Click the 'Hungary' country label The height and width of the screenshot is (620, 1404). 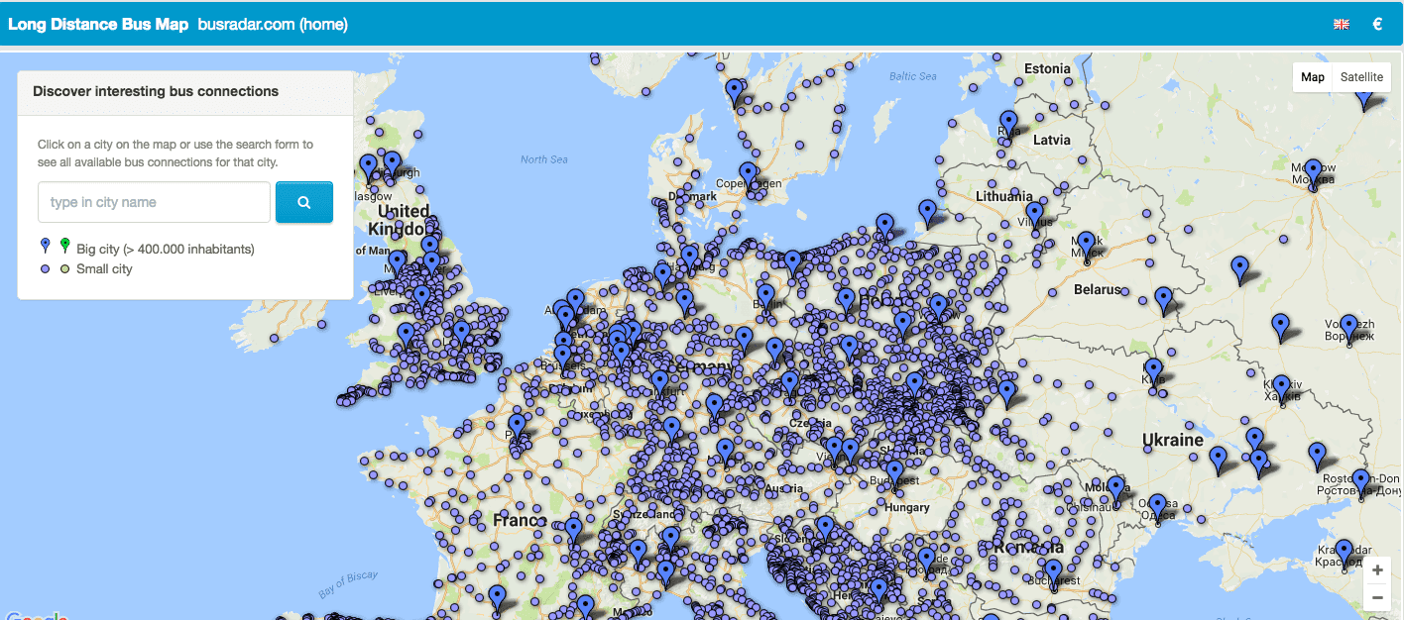point(908,507)
